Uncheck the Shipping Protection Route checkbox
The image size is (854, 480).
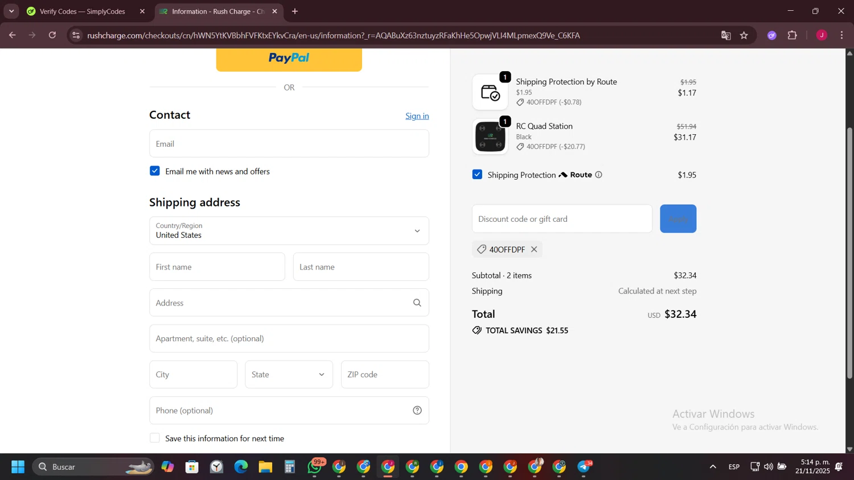477,175
